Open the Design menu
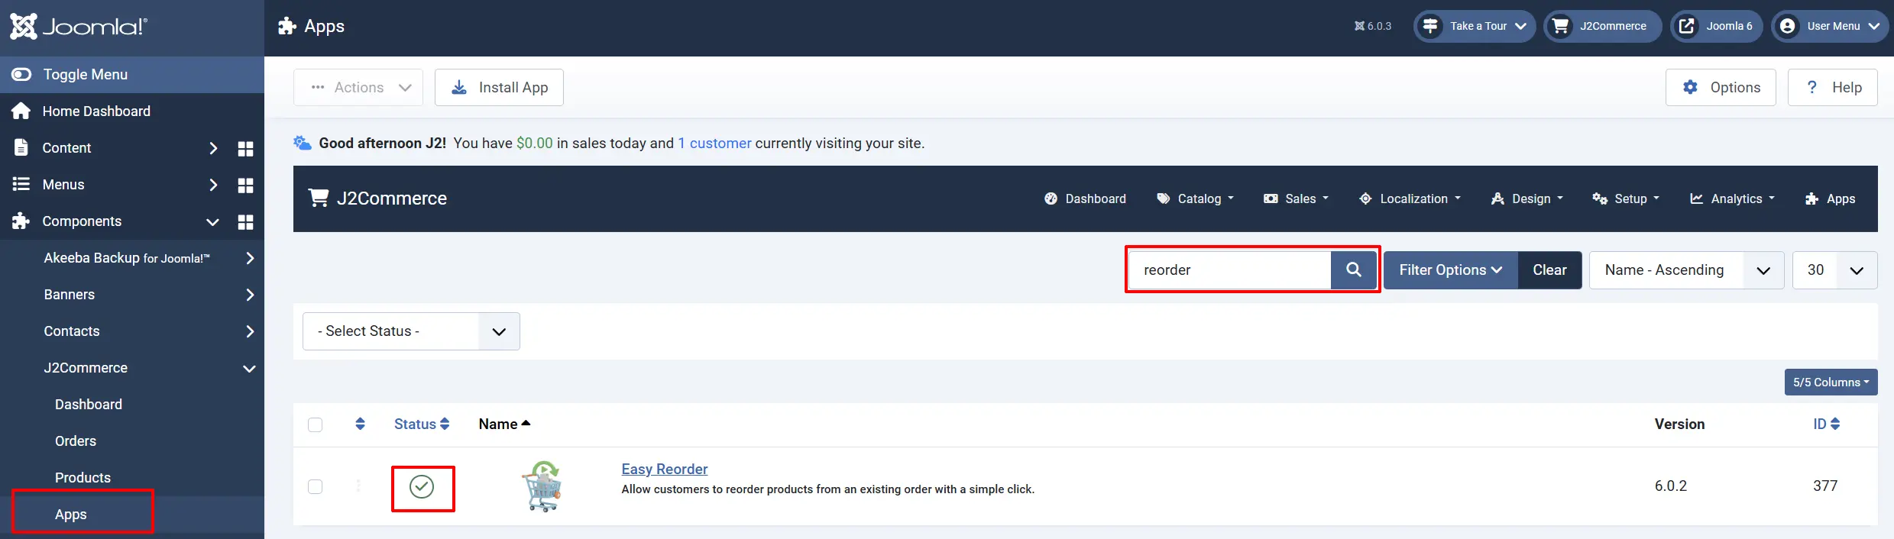Viewport: 1894px width, 539px height. tap(1527, 198)
